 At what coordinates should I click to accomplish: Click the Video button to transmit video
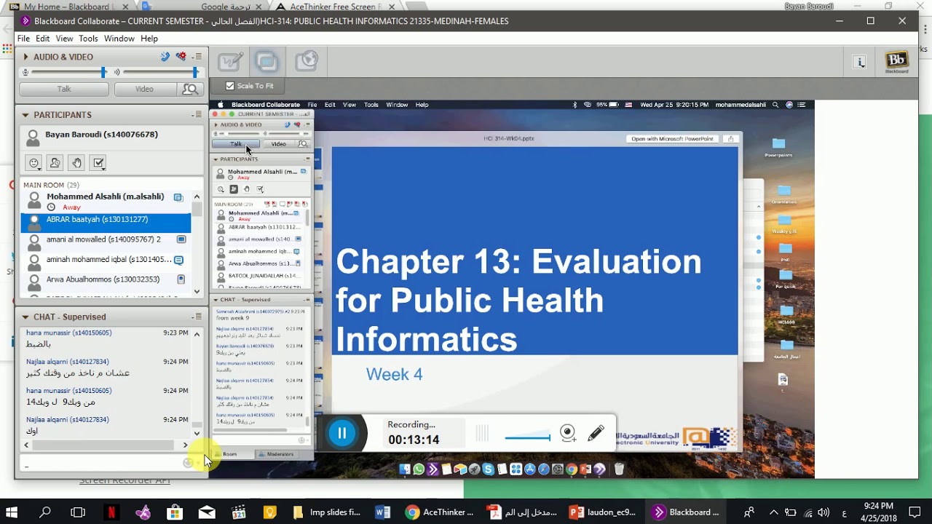click(144, 90)
